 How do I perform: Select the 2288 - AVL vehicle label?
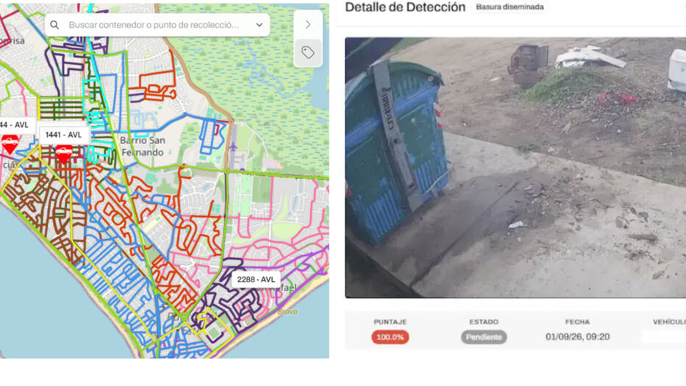point(256,279)
